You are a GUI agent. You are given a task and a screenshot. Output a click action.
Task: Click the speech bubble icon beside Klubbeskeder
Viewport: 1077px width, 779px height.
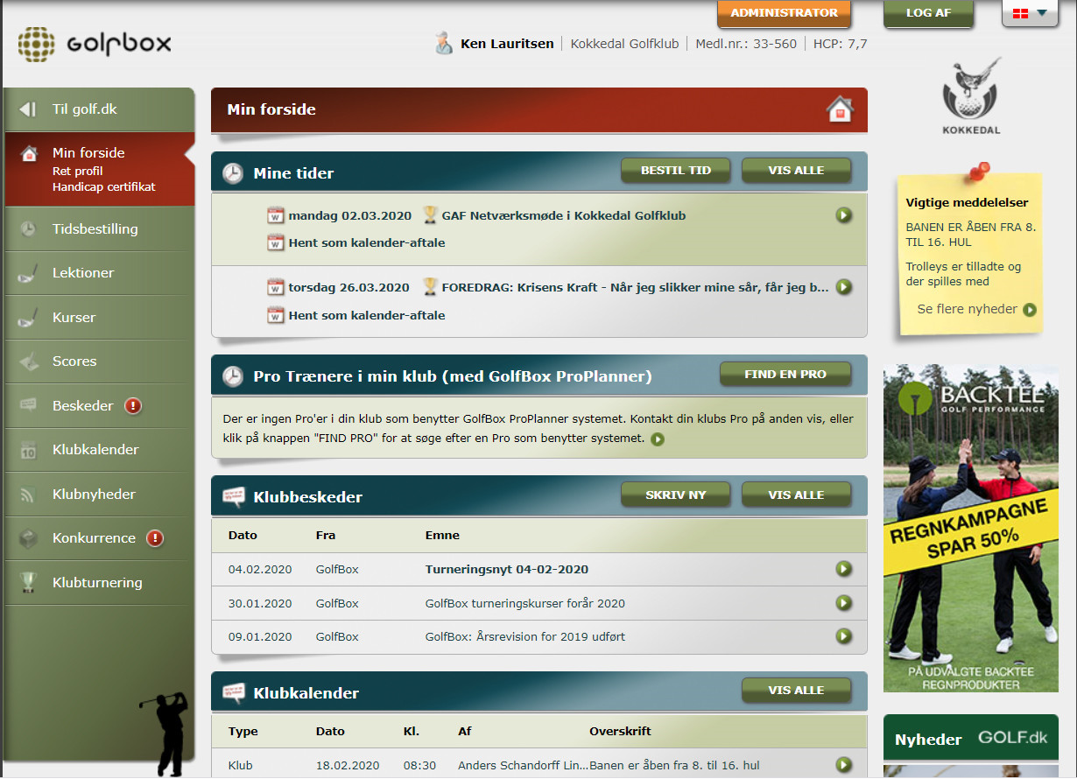[233, 497]
